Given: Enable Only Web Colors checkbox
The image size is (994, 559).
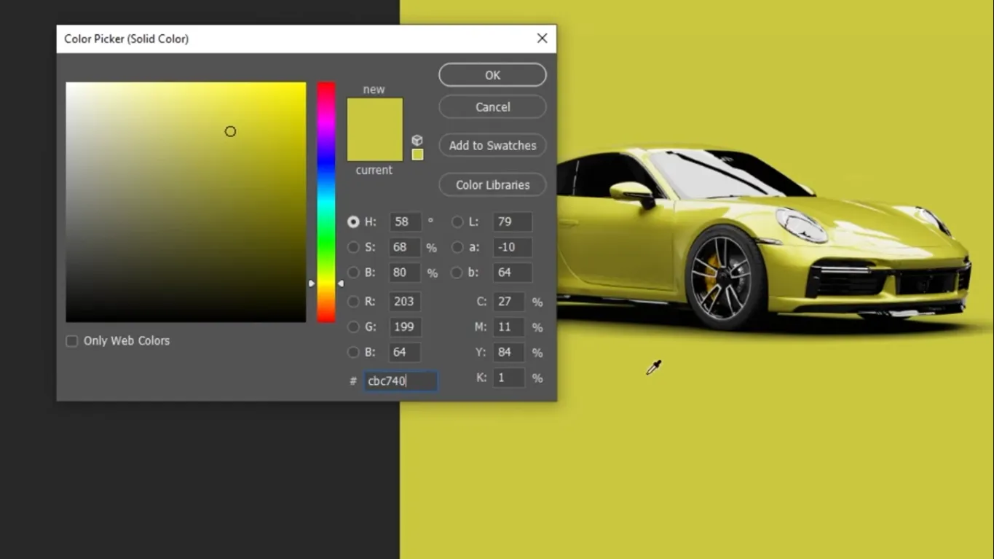Looking at the screenshot, I should tap(72, 341).
